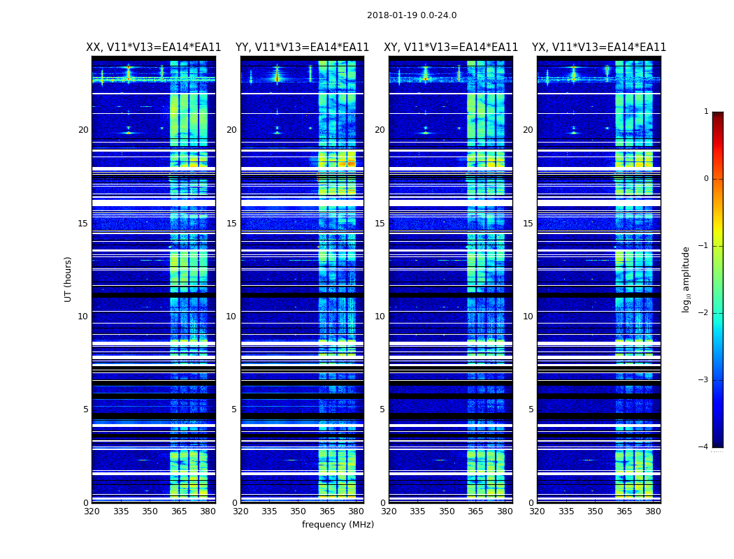This screenshot has width=734, height=559.
Task: Click the colorbar tick label −4
Action: coord(703,447)
